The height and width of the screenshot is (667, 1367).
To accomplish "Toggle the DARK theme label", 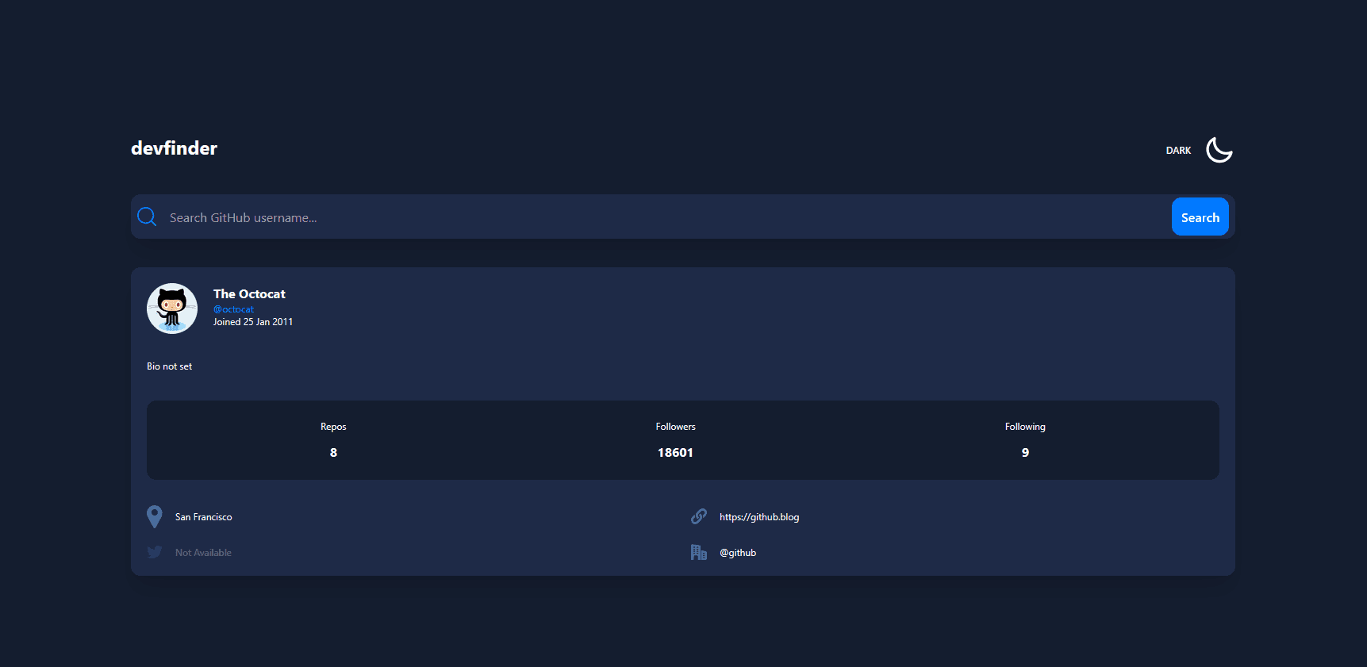I will tap(1178, 151).
